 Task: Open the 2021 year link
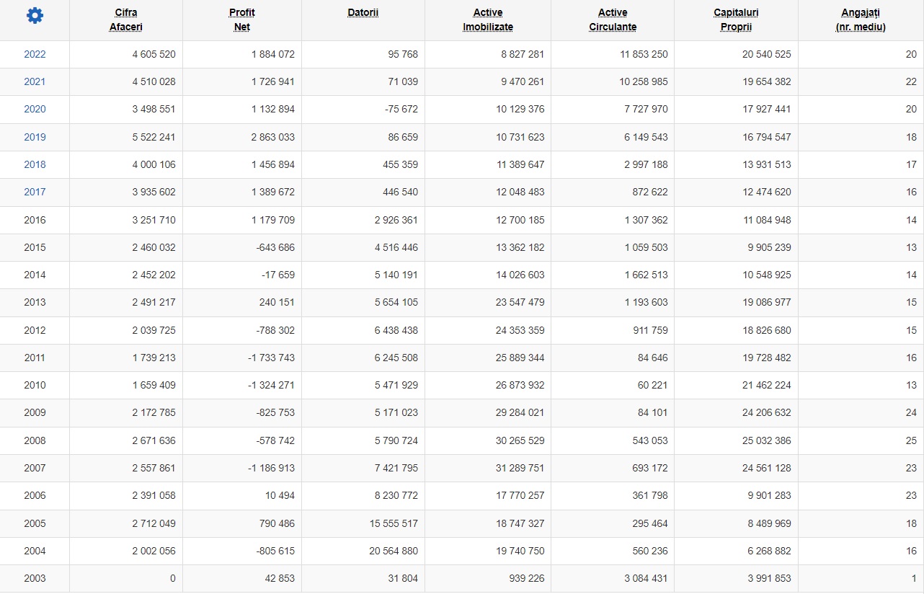(x=35, y=81)
